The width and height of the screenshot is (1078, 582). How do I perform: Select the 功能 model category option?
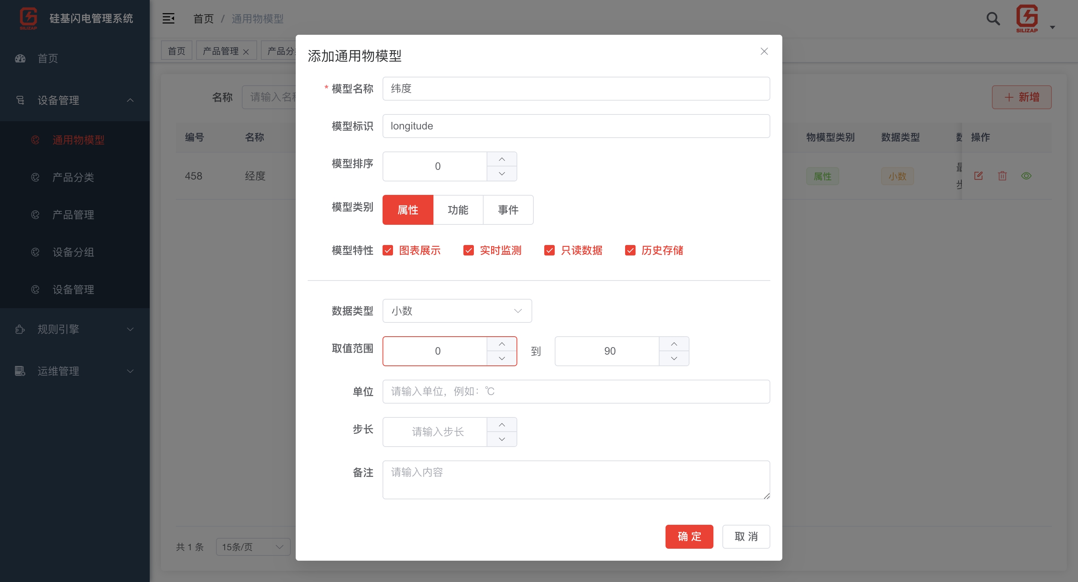[x=458, y=210]
